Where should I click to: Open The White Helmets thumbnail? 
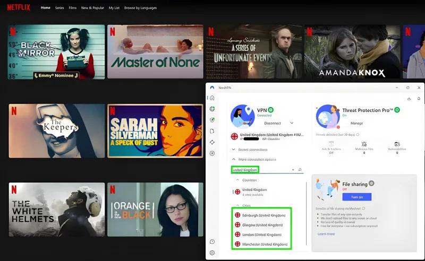pos(57,210)
